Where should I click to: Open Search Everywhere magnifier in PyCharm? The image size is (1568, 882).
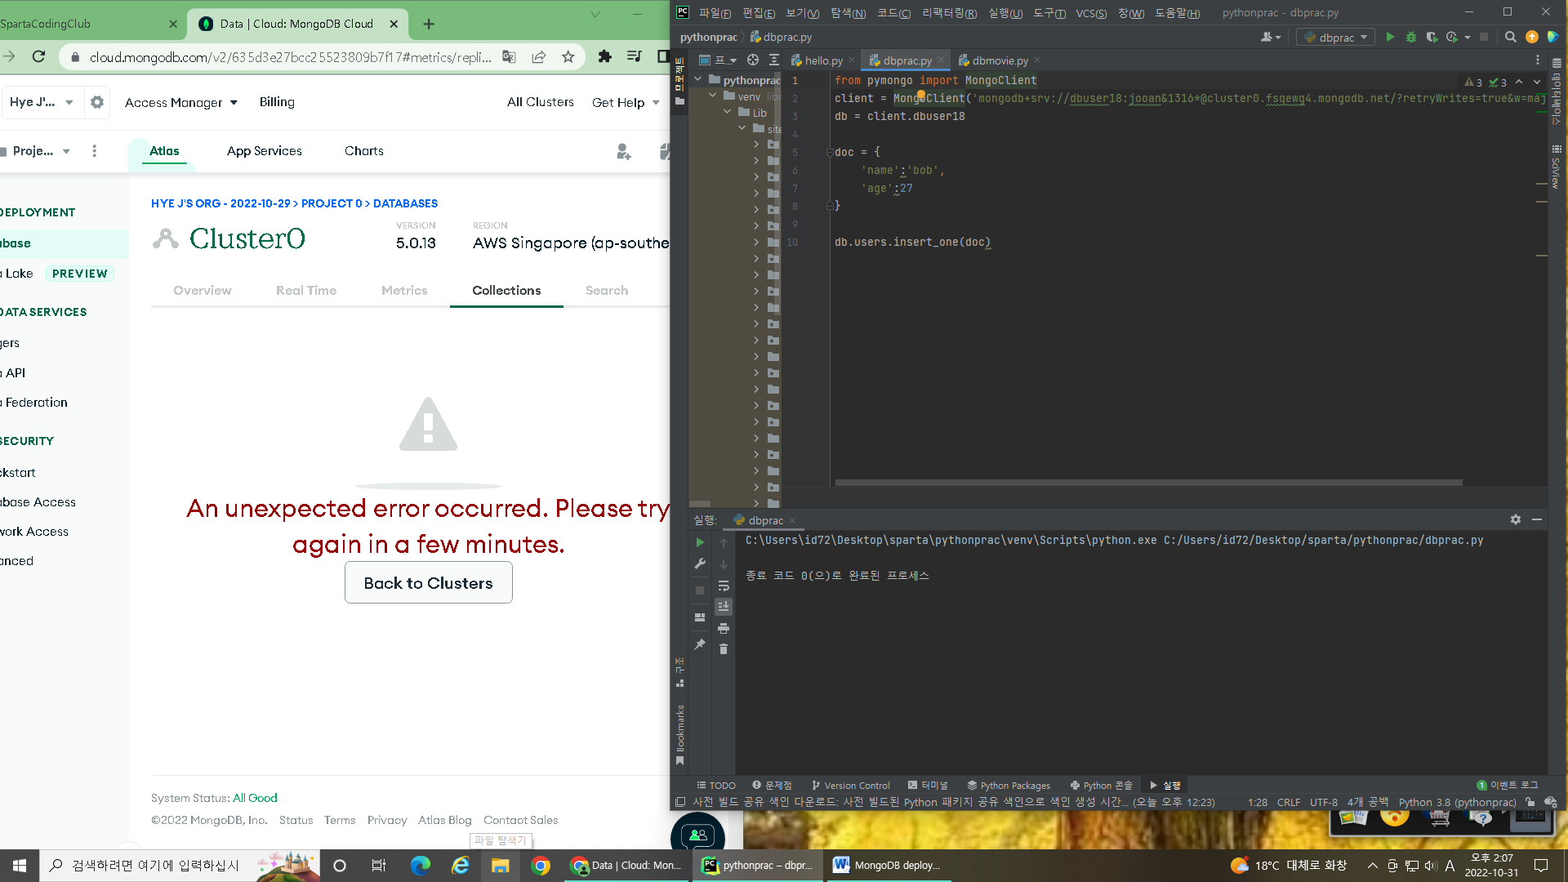tap(1511, 37)
